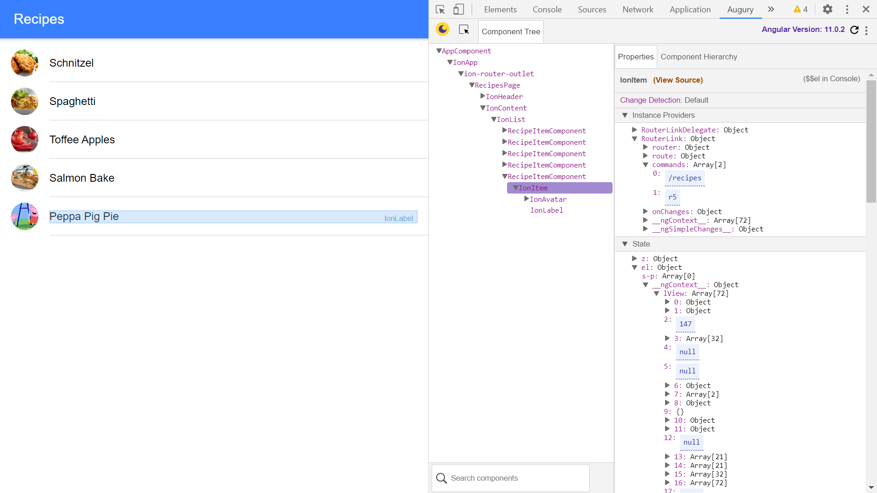Click the overflow menu chevron in DevTools tabs
The width and height of the screenshot is (877, 493).
771,9
